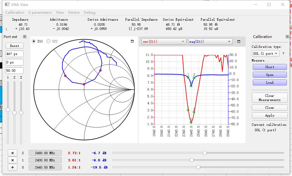Viewport: 292px width, 176px height.
Task: Remove marker 2 with its X button
Action: pyautogui.click(x=13, y=153)
